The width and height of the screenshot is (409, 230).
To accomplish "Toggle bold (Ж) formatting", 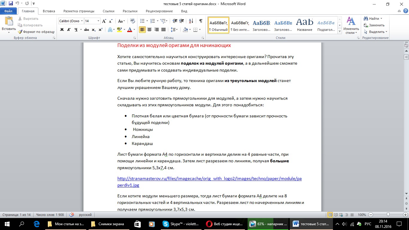I will (62, 30).
